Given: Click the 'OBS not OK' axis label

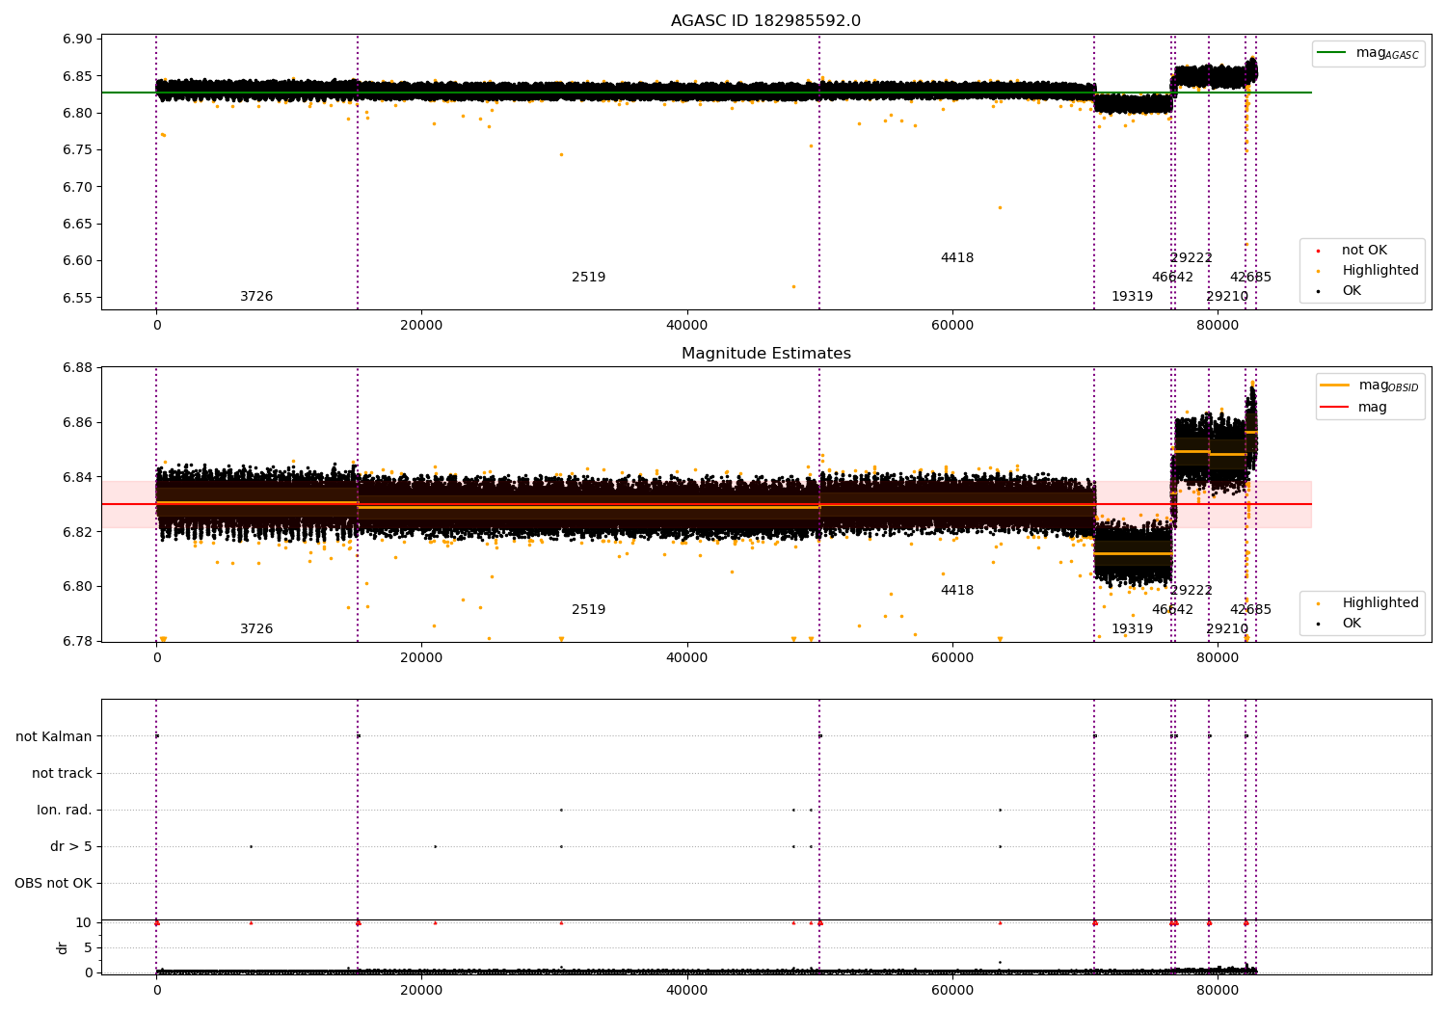Looking at the screenshot, I should 54,883.
